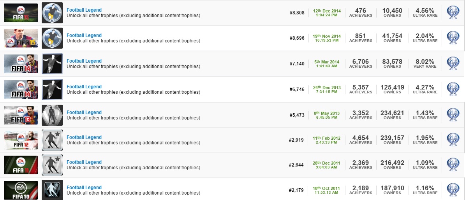Click the FIFA 11 game cover thumbnail

point(21,165)
